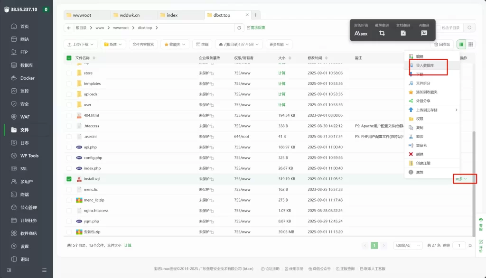The height and width of the screenshot is (278, 486).
Task: Open the 500条/页 page size dropdown
Action: click(x=408, y=245)
